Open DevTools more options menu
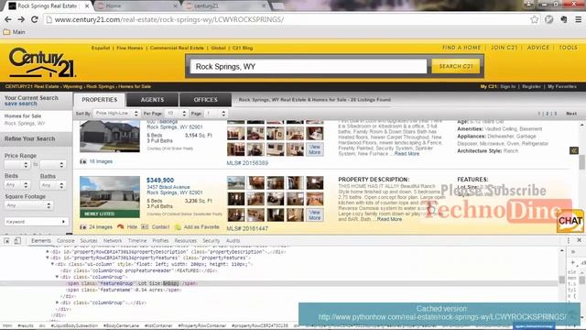 (569, 240)
